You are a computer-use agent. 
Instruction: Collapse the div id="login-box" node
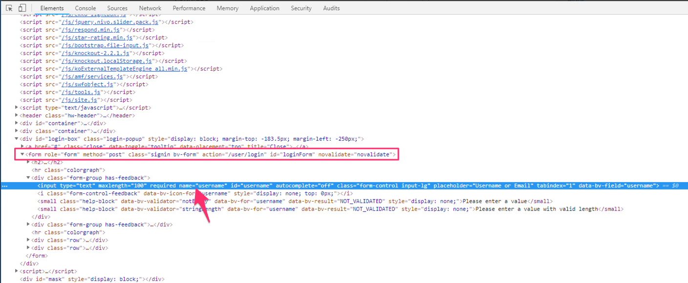[x=17, y=139]
